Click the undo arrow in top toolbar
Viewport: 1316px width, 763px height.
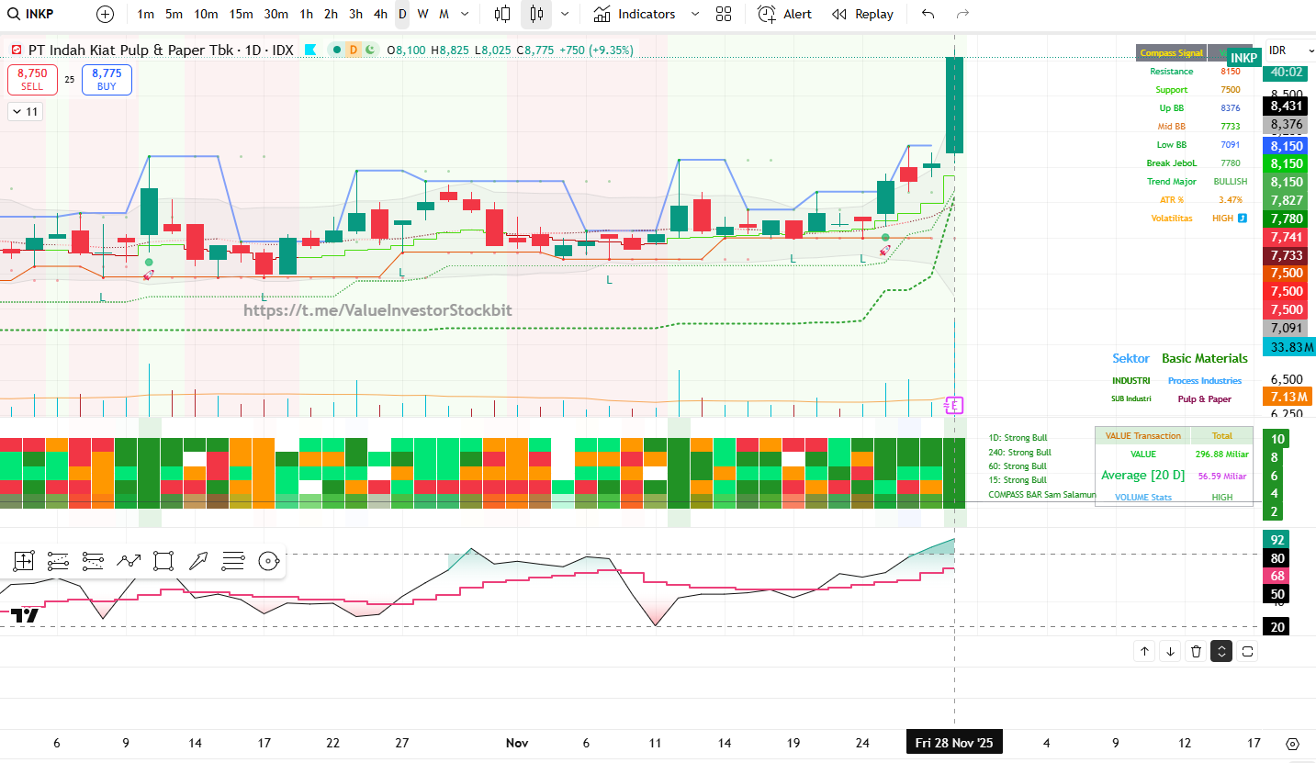point(928,14)
